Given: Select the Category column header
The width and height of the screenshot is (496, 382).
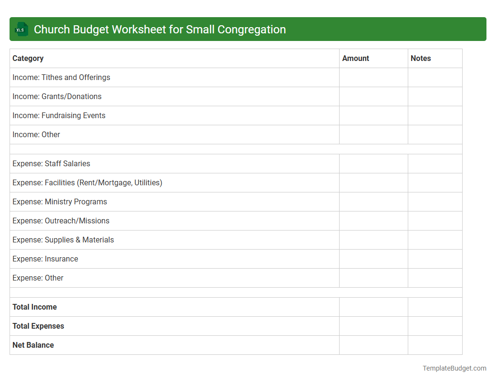Looking at the screenshot, I should click(x=28, y=58).
